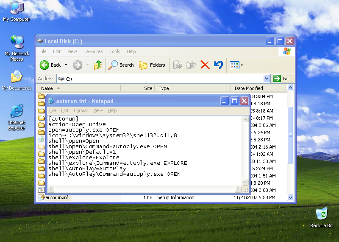
Task: Open the Notepad File menu
Action: (x=53, y=110)
